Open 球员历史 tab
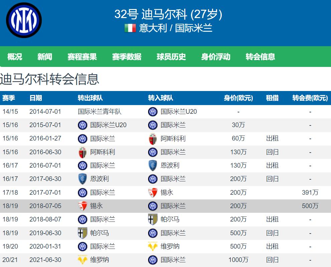Viewport: 331px width, 267px height. click(171, 57)
